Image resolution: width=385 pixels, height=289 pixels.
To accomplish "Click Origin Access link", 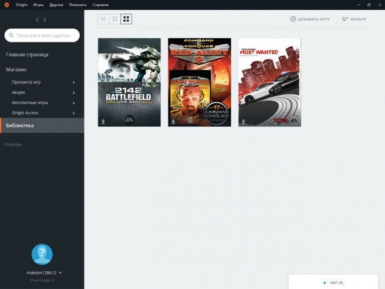I will point(25,113).
